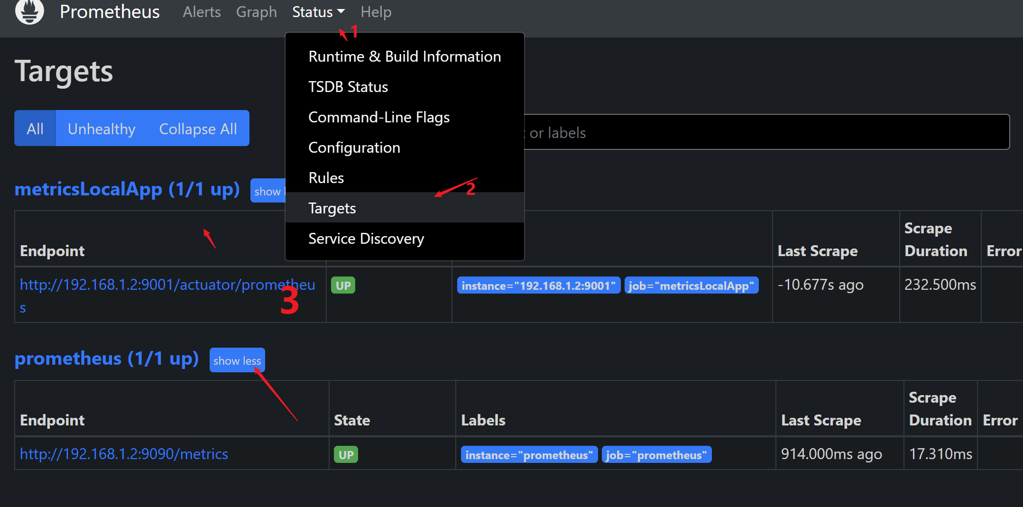Image resolution: width=1023 pixels, height=507 pixels.
Task: Click State header in prometheus table
Action: tap(352, 420)
